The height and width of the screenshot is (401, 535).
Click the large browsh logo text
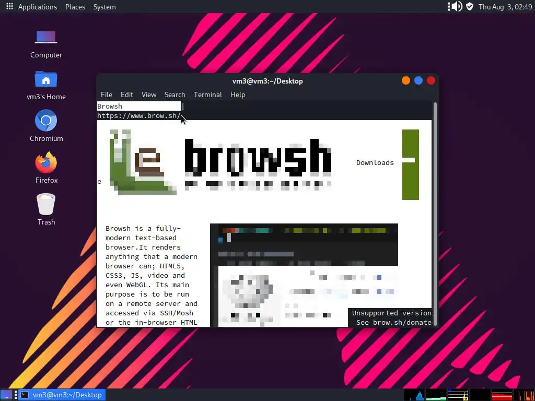coord(258,157)
